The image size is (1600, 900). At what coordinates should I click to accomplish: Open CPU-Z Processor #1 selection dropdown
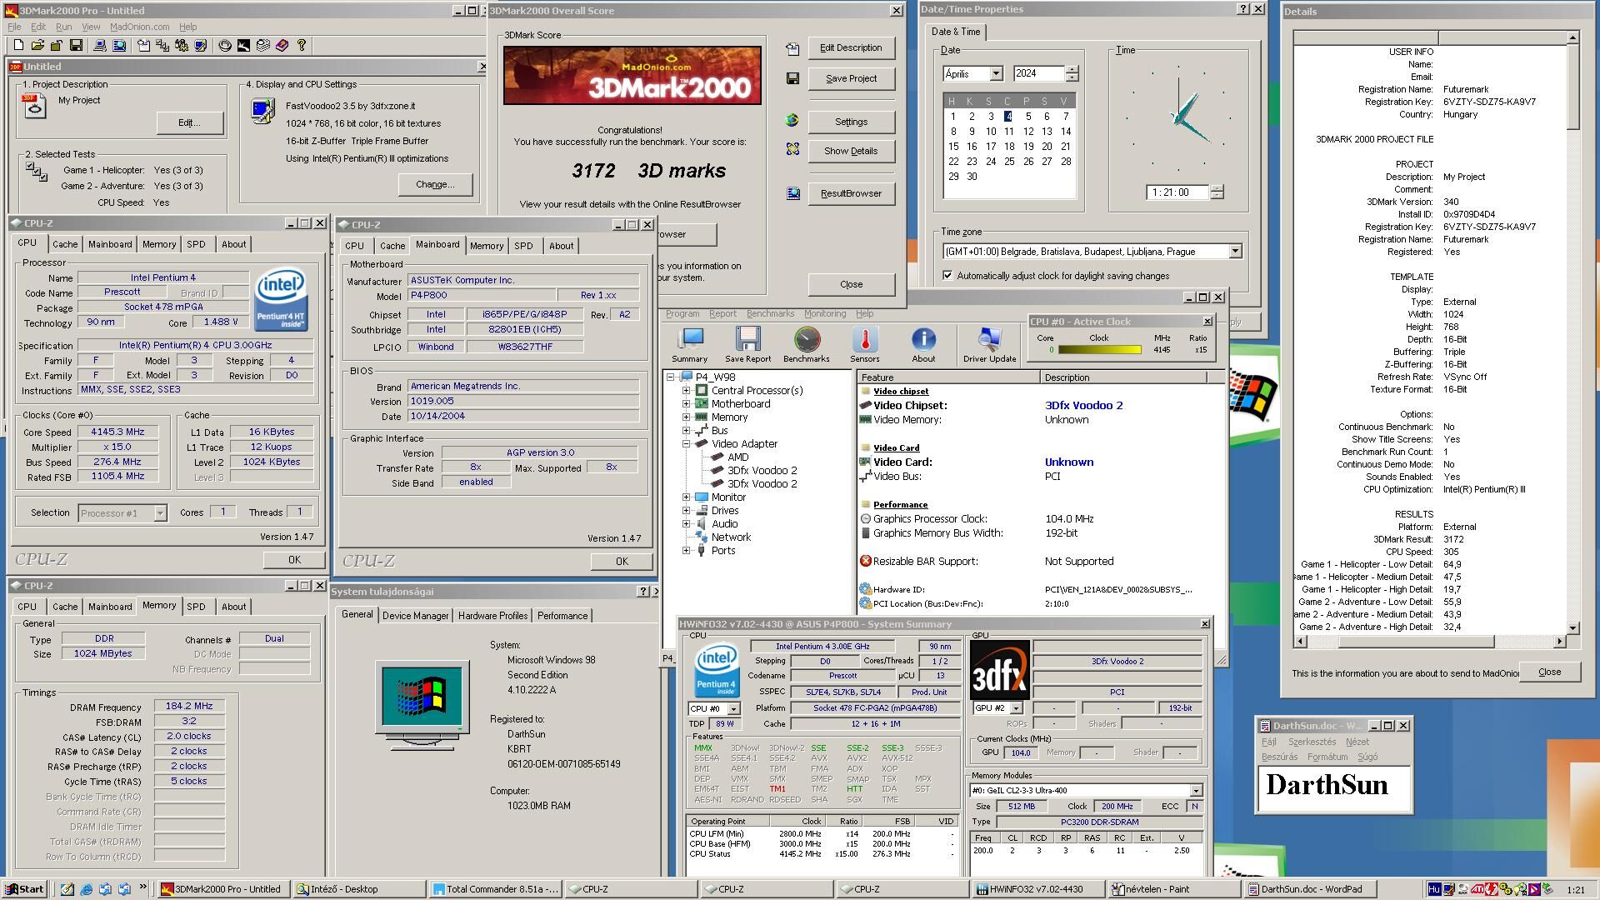pyautogui.click(x=160, y=513)
